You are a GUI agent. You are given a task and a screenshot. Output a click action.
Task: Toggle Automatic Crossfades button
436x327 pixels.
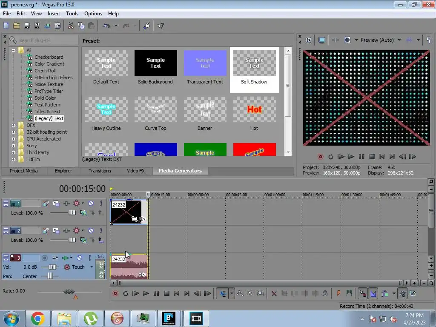373,293
